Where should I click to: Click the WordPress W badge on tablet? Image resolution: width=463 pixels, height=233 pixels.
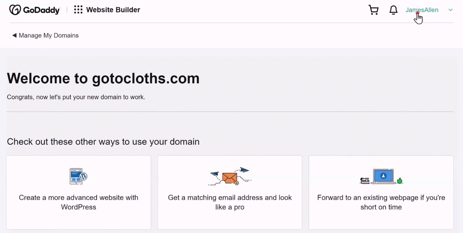(84, 177)
